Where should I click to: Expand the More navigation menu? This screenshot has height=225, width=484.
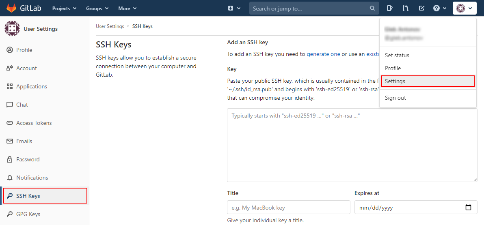pyautogui.click(x=127, y=9)
